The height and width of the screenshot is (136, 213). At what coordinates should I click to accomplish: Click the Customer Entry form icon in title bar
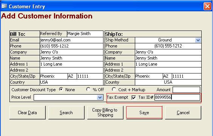[x=4, y=6]
